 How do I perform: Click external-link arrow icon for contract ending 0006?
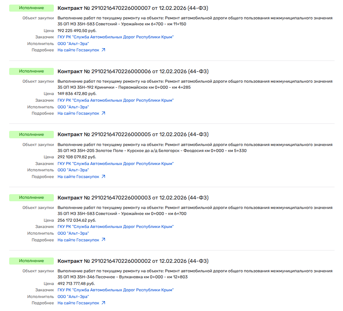[103, 113]
